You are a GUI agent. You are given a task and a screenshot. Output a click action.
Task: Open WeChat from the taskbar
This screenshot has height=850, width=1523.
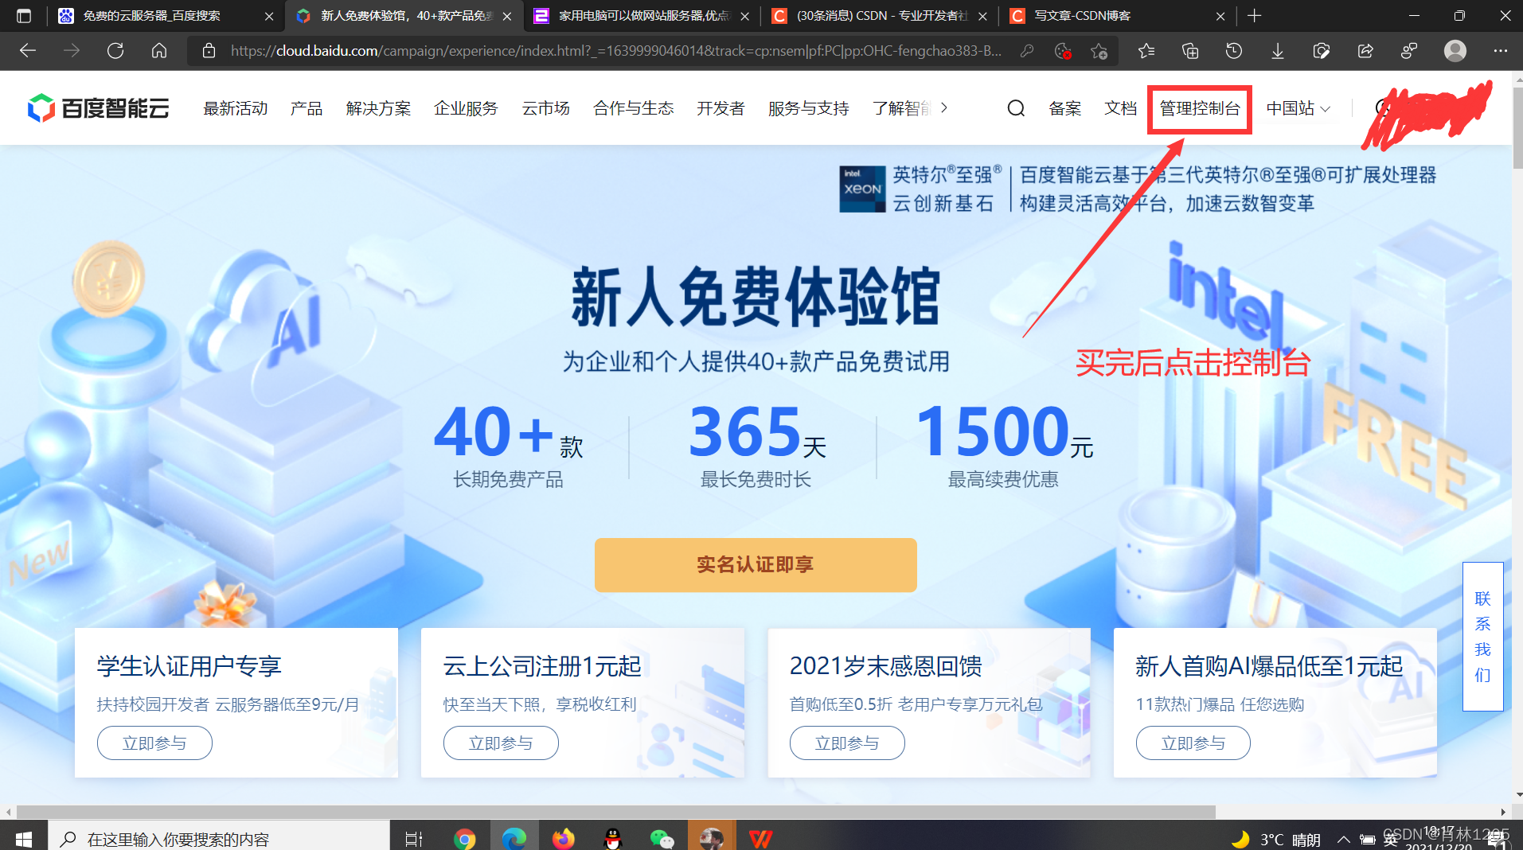(x=662, y=839)
